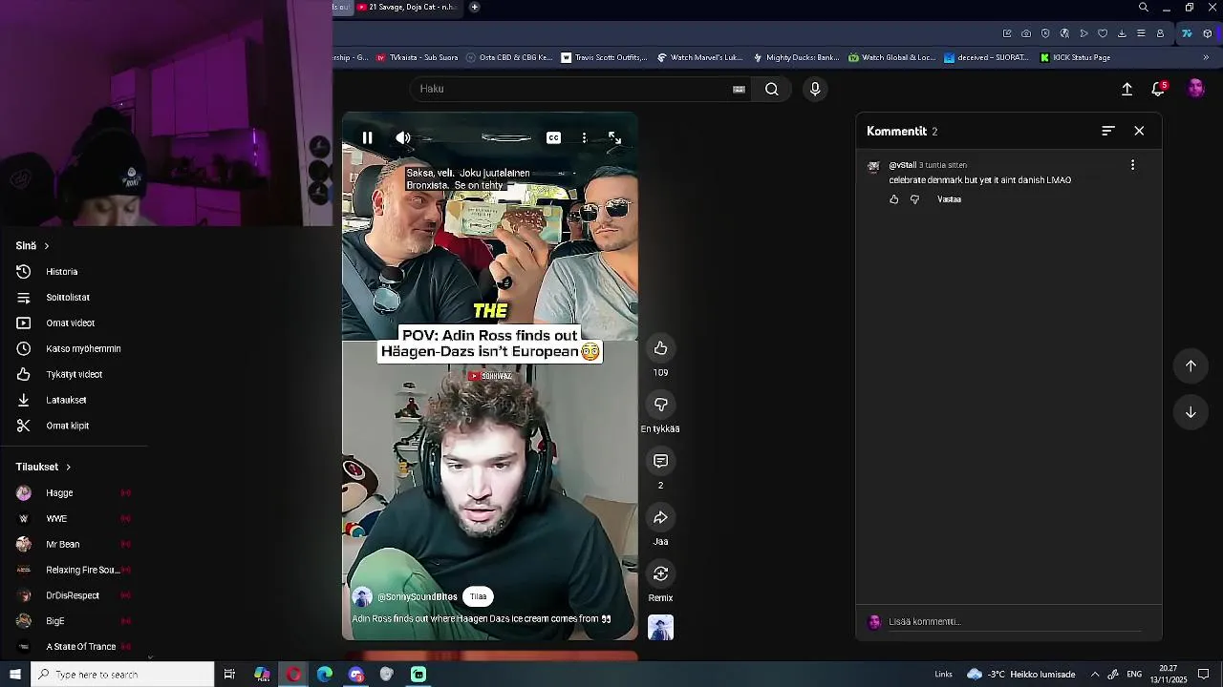Open the upload/create button
1223x687 pixels.
point(1126,89)
